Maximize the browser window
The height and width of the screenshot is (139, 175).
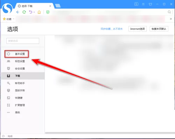(x=164, y=4)
